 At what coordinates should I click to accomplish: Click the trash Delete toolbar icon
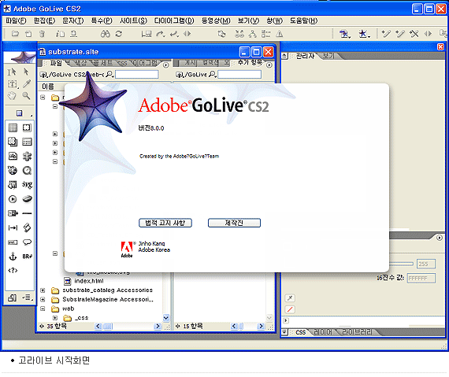[x=42, y=34]
